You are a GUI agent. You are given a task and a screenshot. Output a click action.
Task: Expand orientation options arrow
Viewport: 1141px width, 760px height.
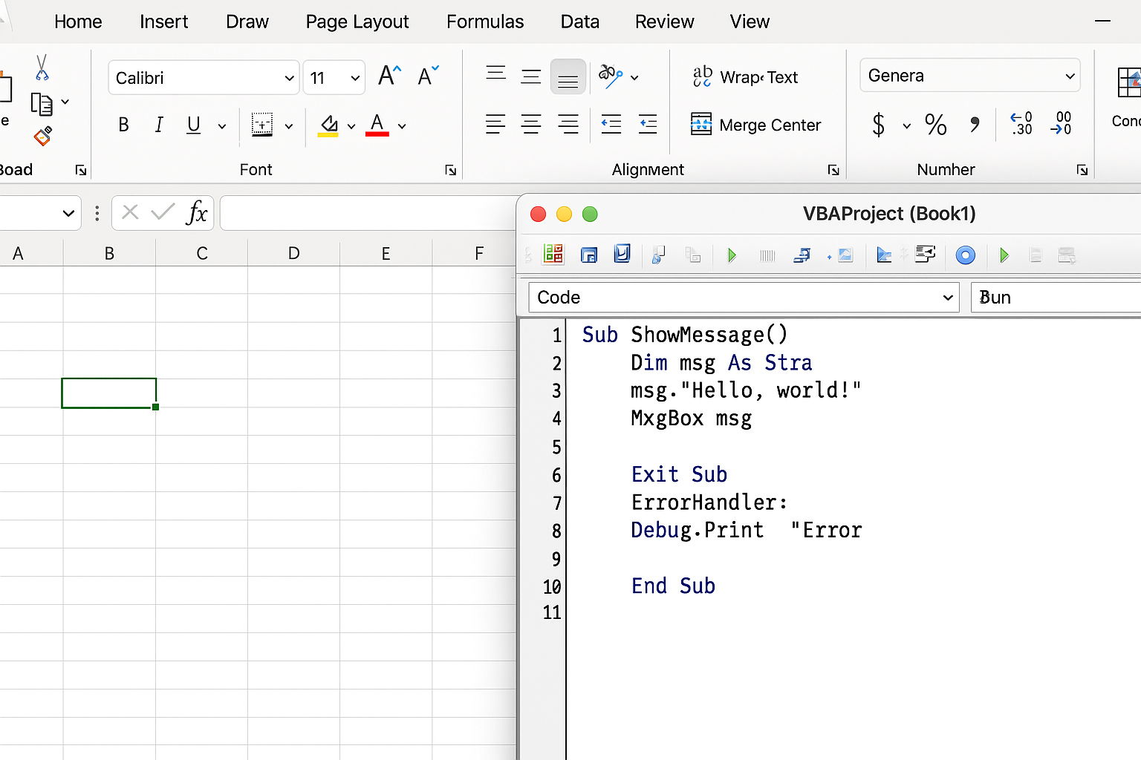(x=634, y=77)
